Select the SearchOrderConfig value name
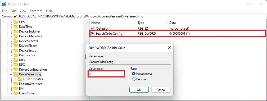The height and width of the screenshot is (101, 267). (109, 34)
